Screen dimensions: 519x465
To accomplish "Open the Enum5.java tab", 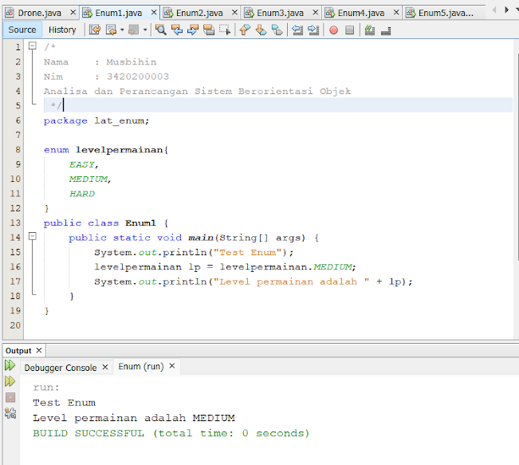I will coord(446,13).
